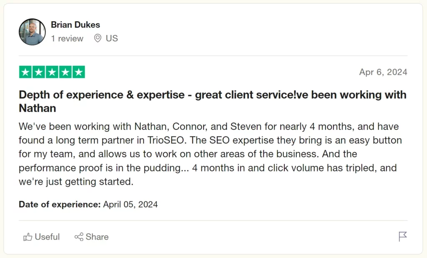Click the review body text mentioning TrioSEO
The image size is (427, 258).
(x=208, y=154)
